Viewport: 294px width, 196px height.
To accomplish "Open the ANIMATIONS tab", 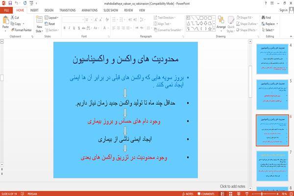I will (90, 10).
